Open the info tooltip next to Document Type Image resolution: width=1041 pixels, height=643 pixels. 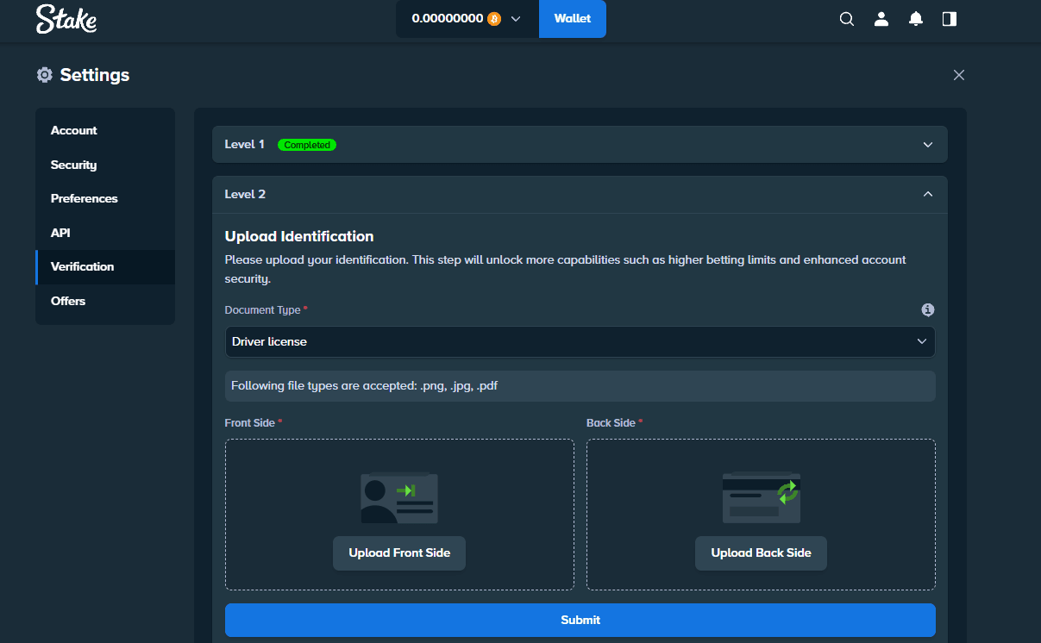pos(927,309)
